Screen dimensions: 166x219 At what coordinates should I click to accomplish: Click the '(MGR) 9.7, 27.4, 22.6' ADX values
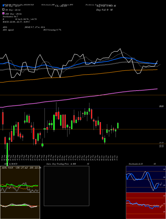[35, 27]
